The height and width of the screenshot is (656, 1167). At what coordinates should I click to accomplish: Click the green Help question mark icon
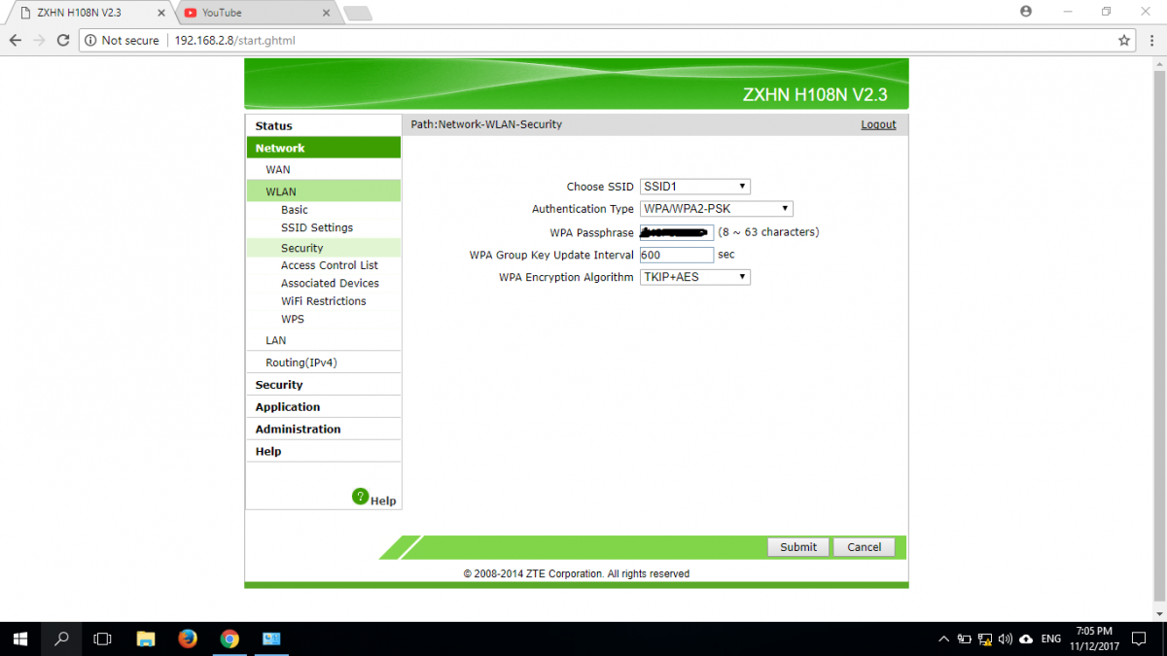[x=361, y=497]
